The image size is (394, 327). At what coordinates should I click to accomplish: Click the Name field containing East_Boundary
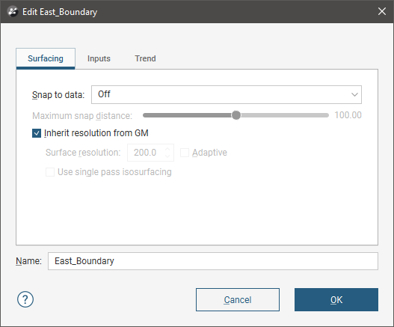213,261
